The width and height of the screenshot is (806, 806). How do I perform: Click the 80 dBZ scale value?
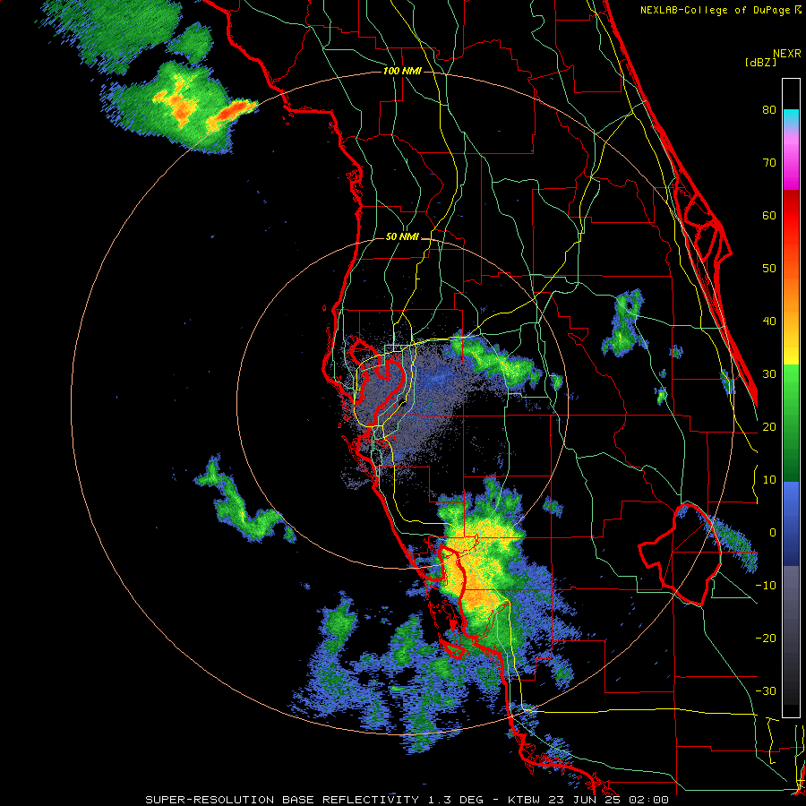click(769, 110)
